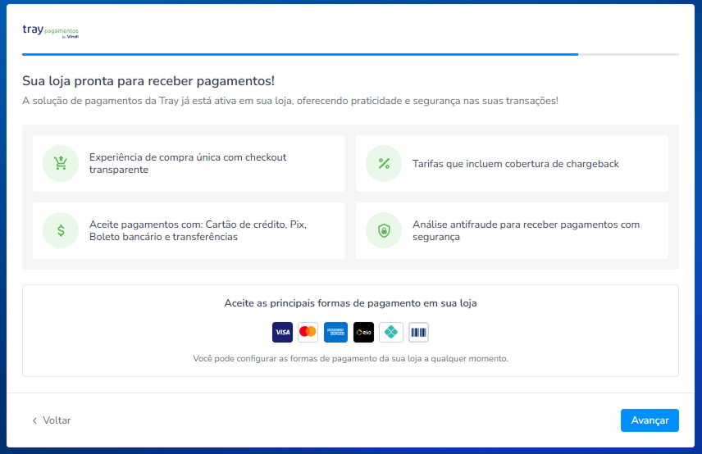Click the dollar sign payments icon
The width and height of the screenshot is (702, 454).
pos(61,230)
